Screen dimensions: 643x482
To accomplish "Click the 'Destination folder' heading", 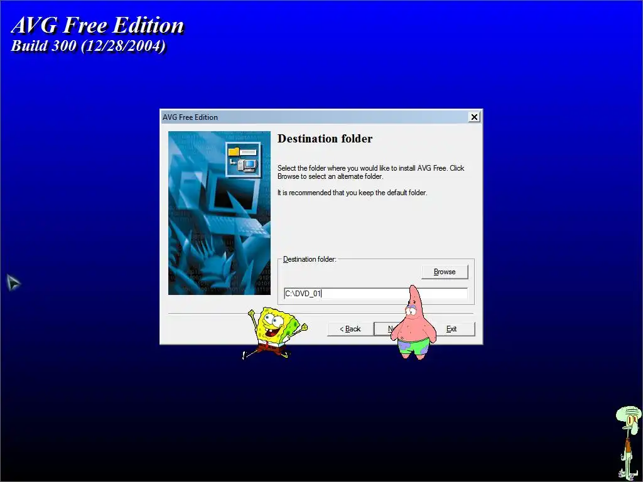I will coord(325,139).
